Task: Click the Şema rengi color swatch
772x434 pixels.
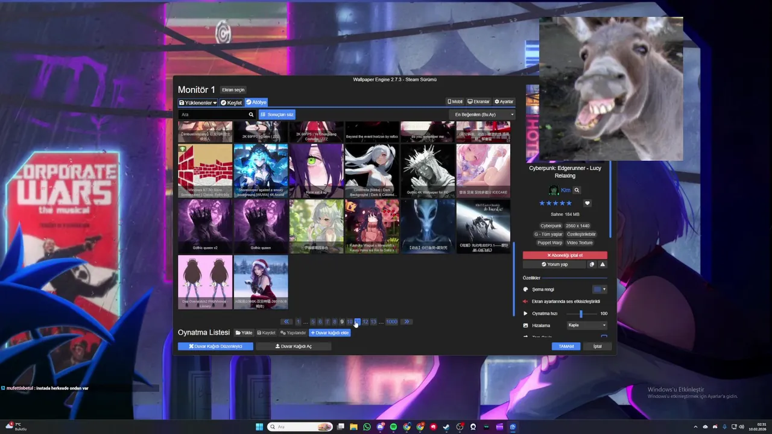Action: [597, 289]
